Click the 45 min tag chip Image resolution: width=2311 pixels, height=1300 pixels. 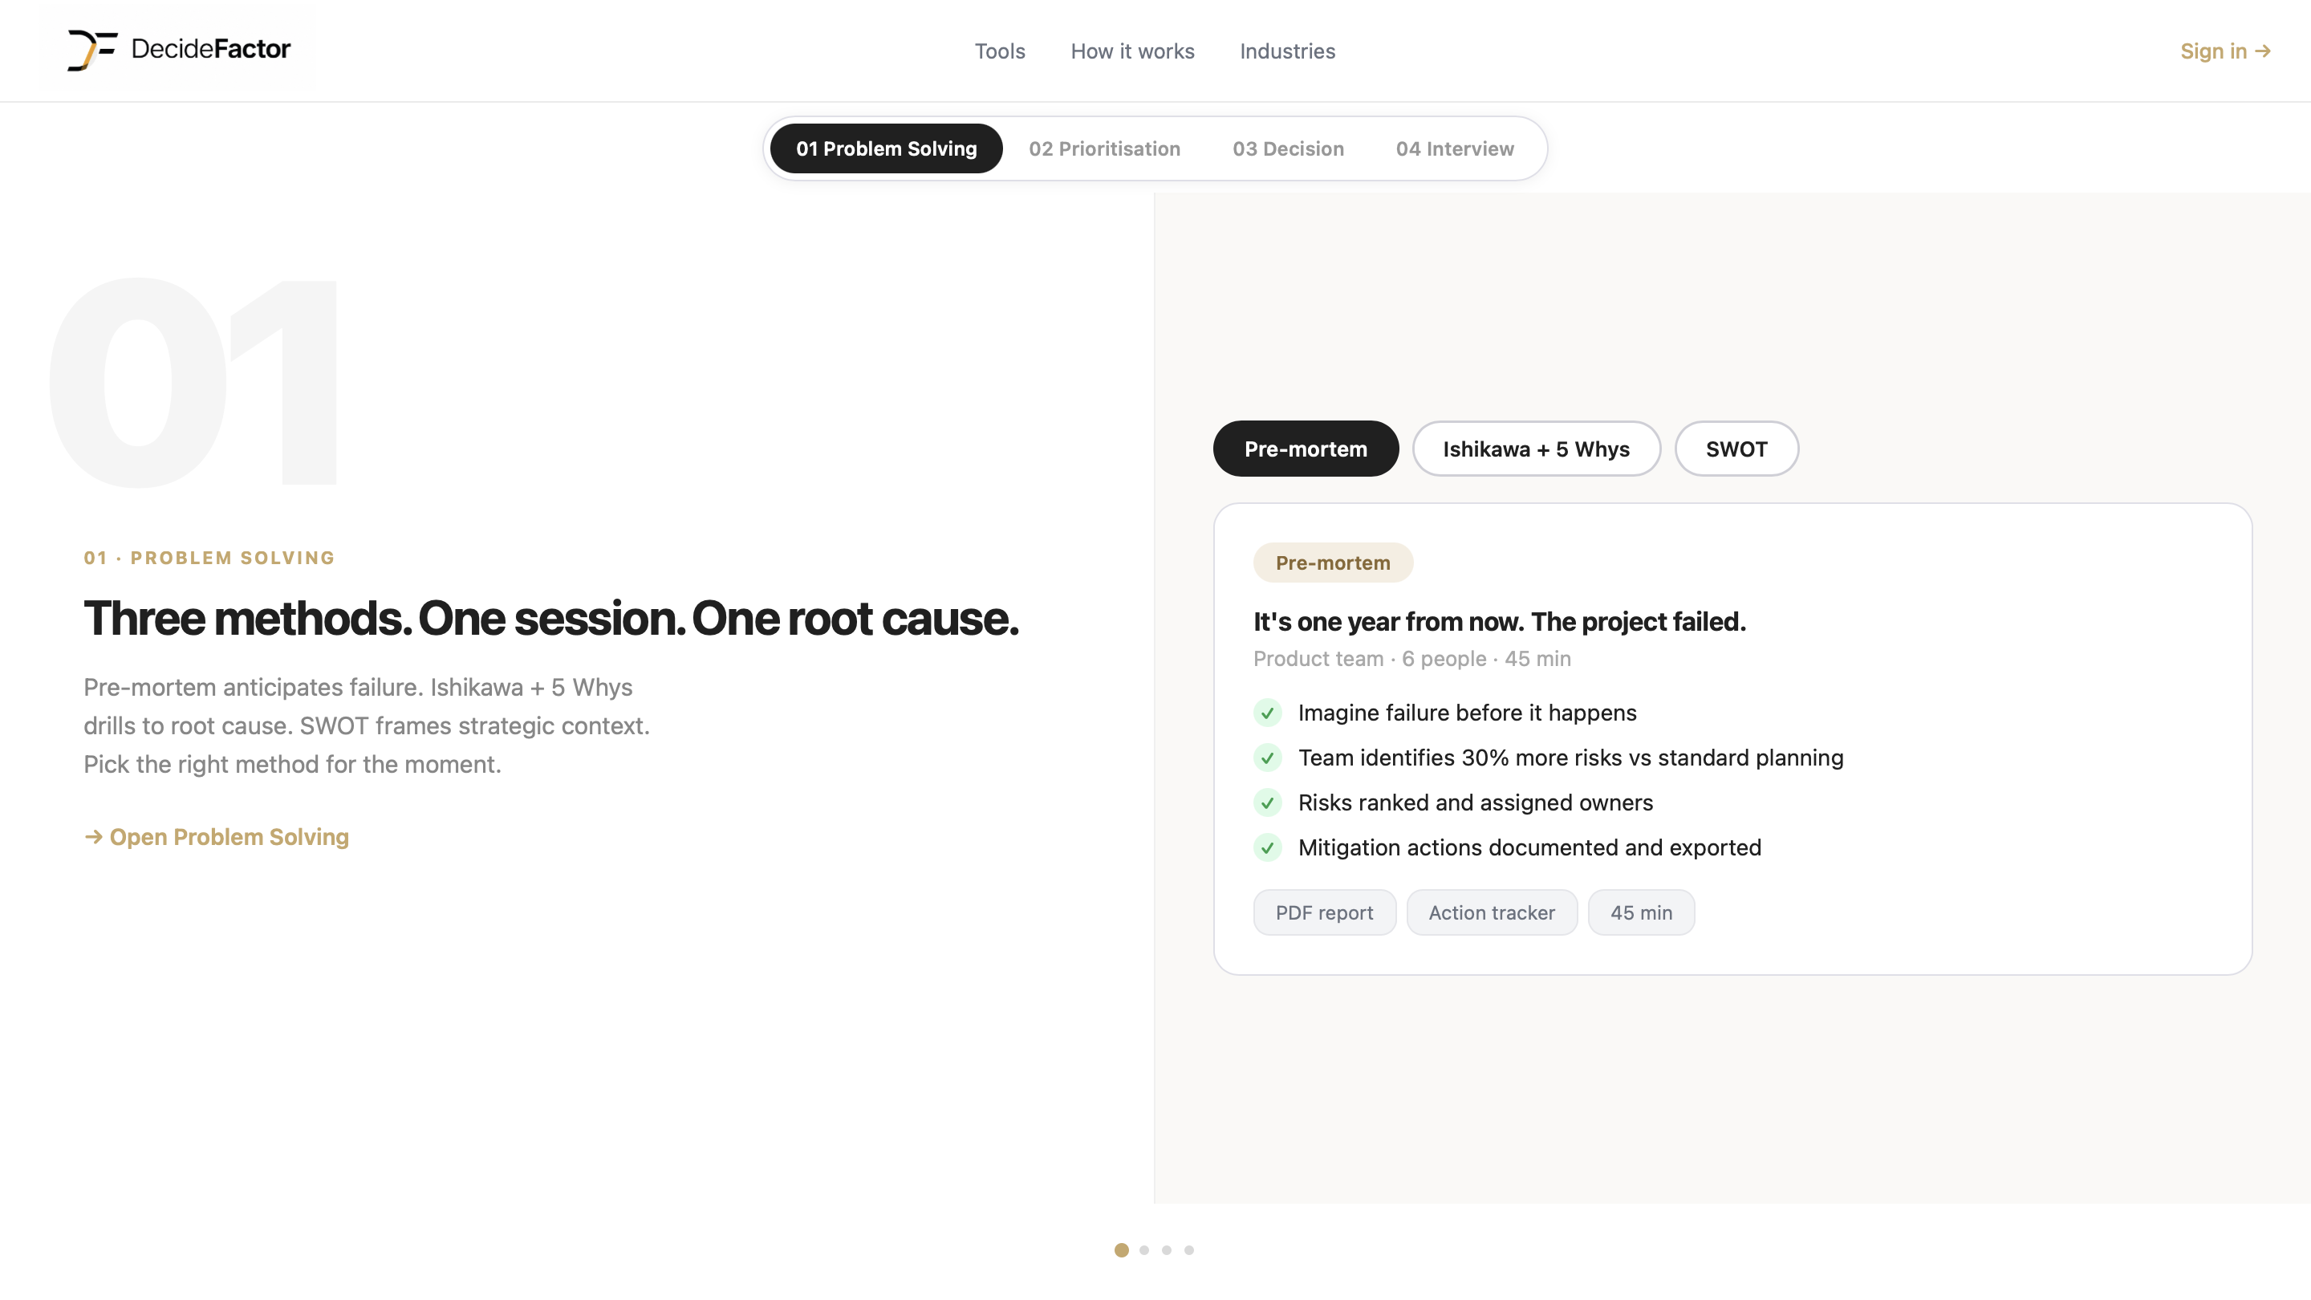(x=1641, y=912)
